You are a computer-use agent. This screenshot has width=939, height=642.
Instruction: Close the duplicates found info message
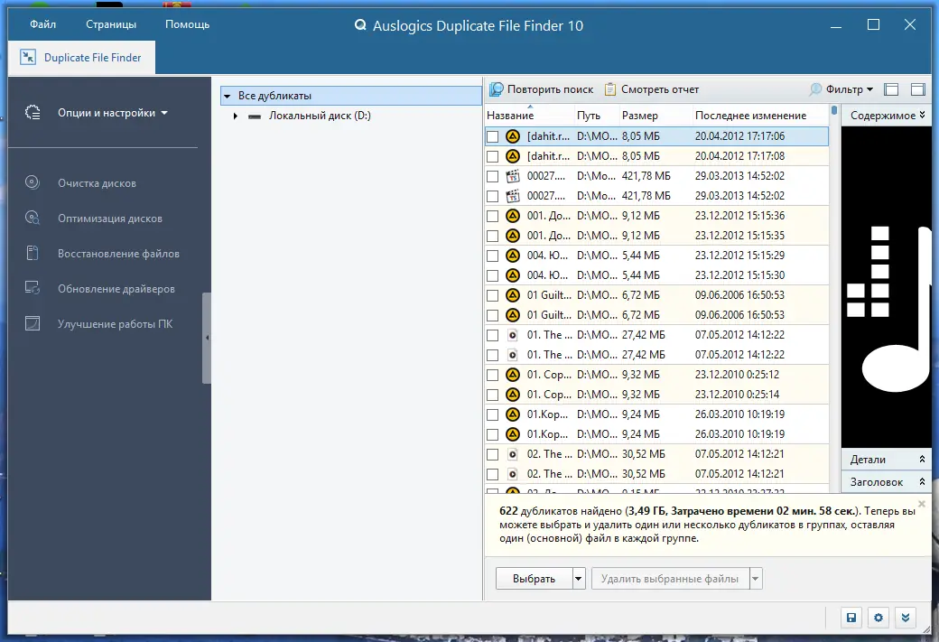[x=922, y=504]
